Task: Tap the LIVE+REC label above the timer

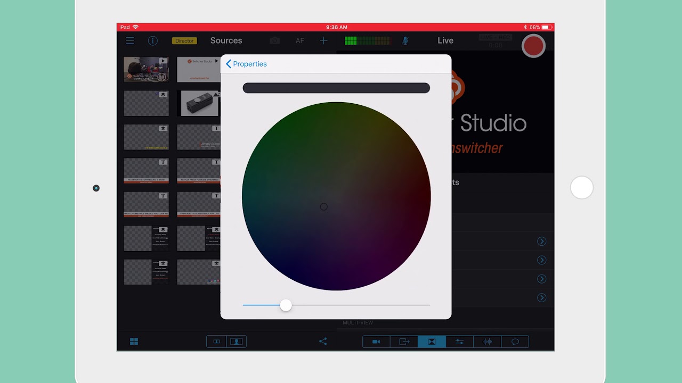Action: tap(495, 37)
